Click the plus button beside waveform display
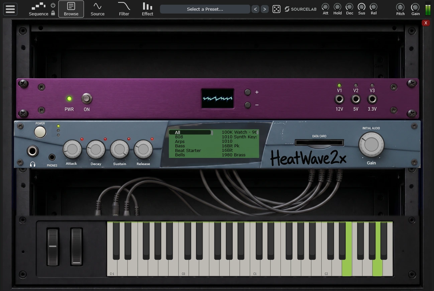This screenshot has width=434, height=291. 248,92
